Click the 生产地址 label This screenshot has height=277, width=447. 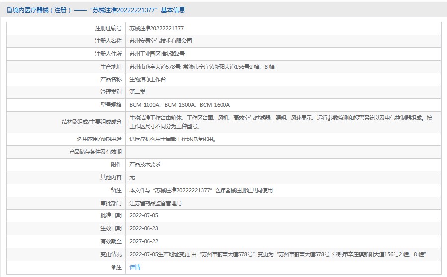111,67
